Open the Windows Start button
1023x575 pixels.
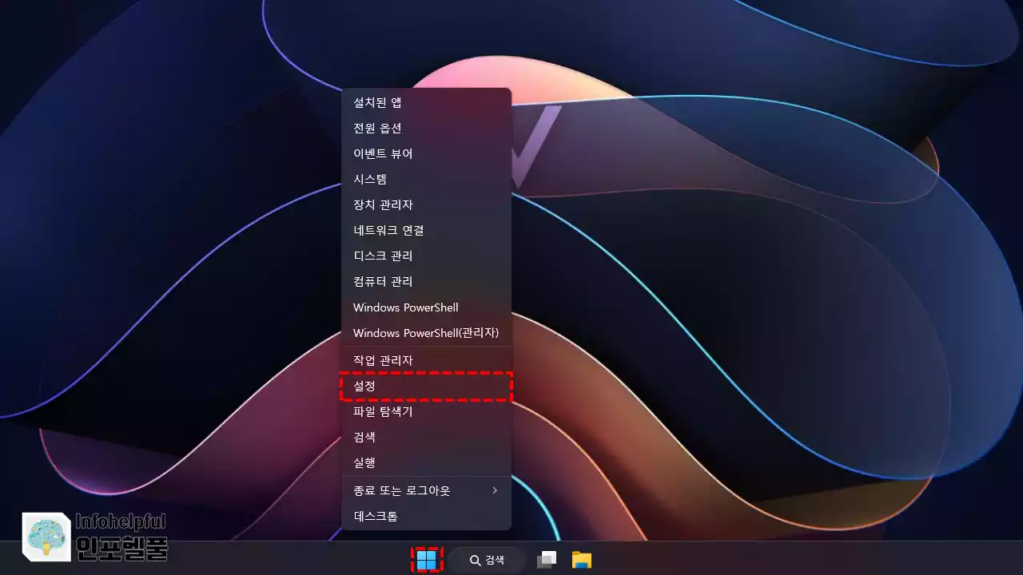coord(427,560)
